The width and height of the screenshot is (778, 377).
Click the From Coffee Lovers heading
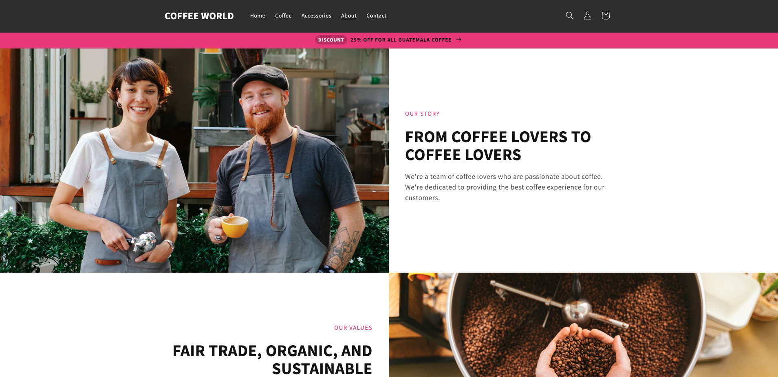498,146
